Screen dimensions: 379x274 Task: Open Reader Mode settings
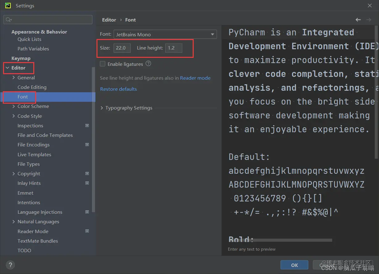tap(33, 231)
